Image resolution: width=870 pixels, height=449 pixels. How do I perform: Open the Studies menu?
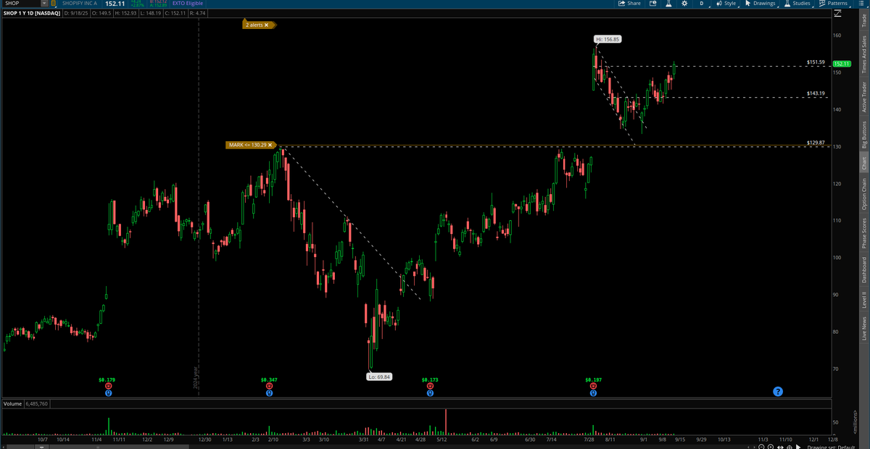(x=797, y=4)
